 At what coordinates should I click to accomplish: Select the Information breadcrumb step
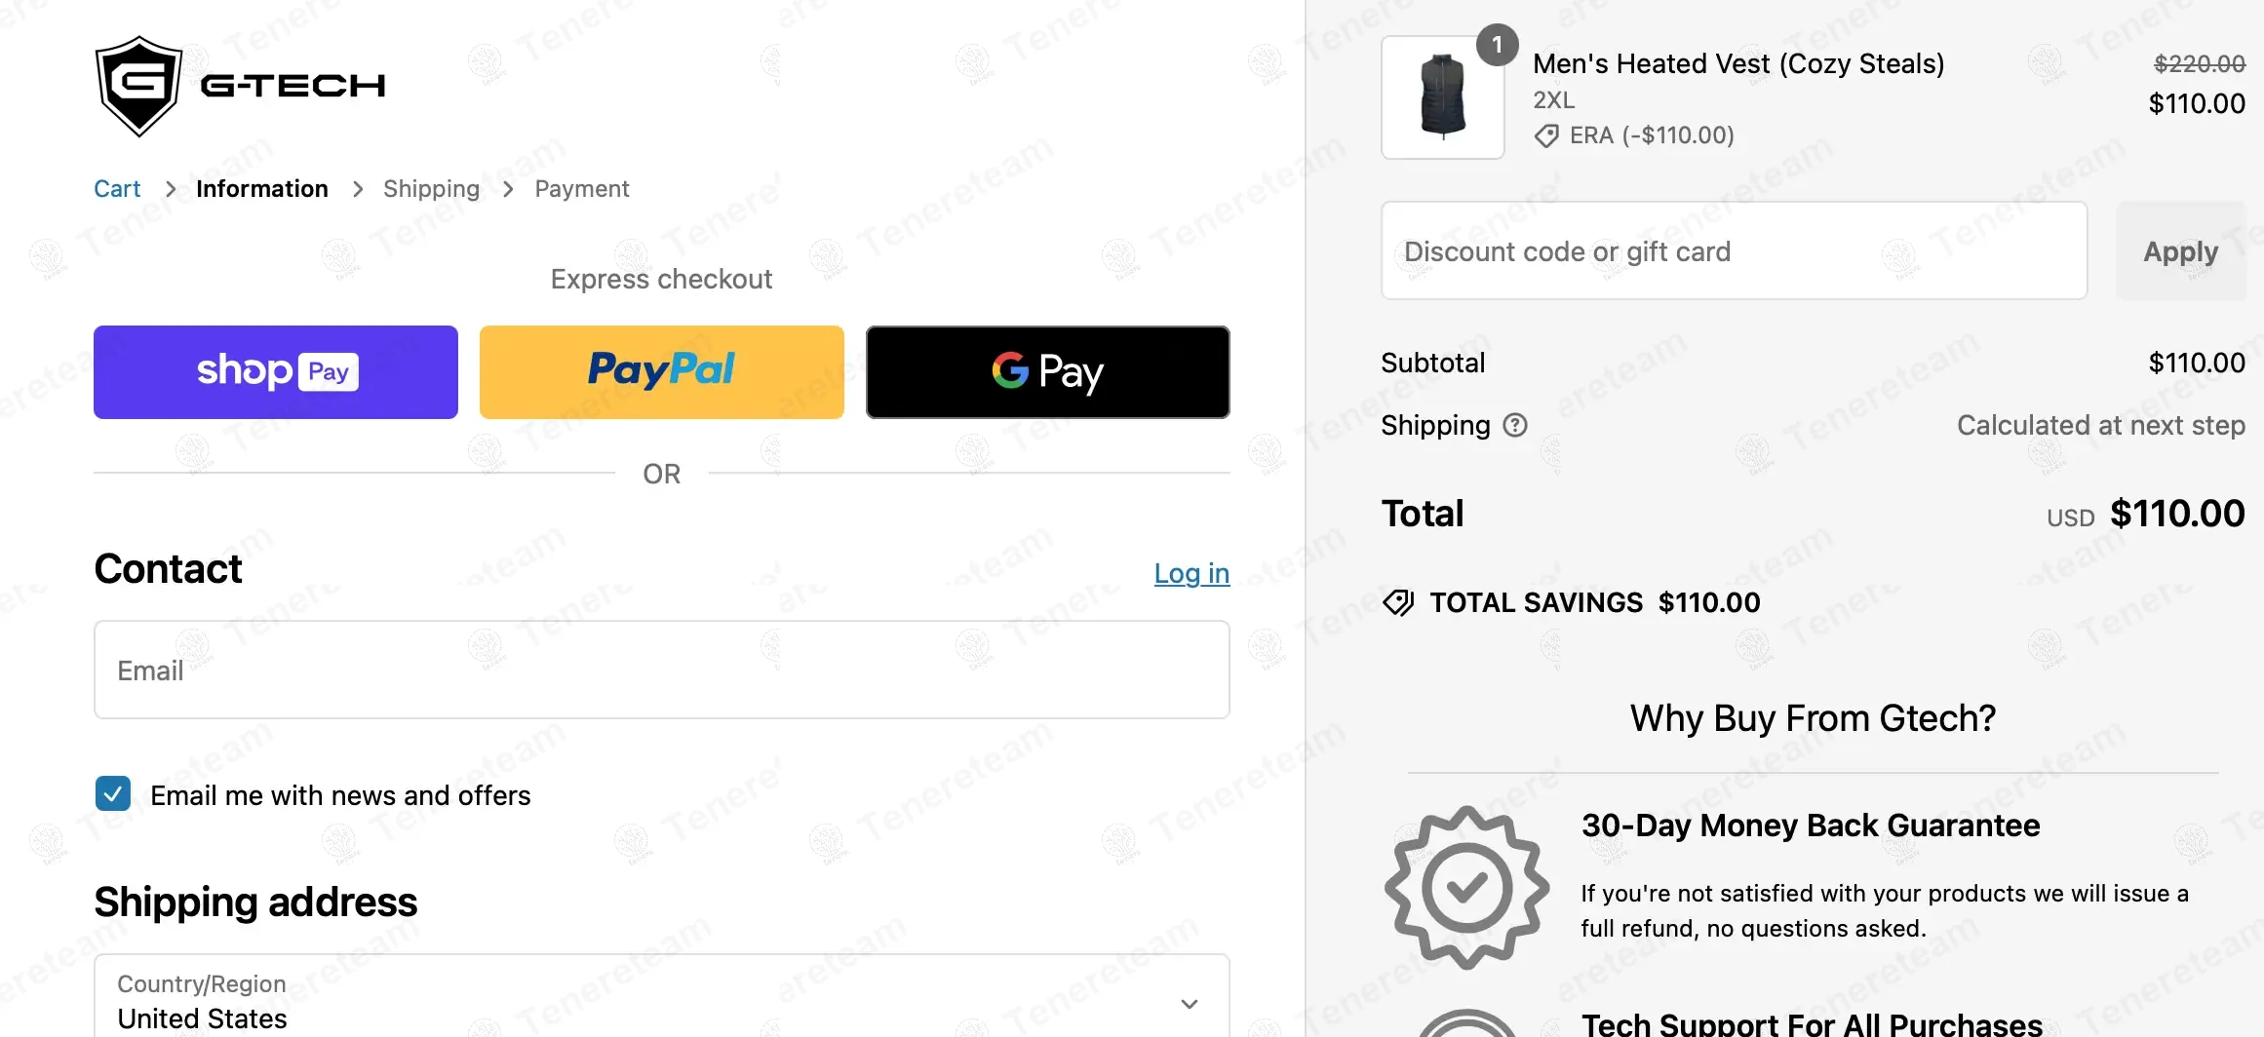coord(261,189)
